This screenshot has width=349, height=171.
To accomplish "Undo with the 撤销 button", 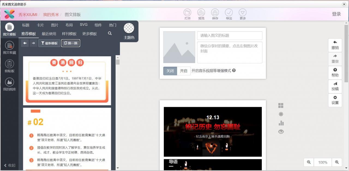I will click(x=335, y=45).
